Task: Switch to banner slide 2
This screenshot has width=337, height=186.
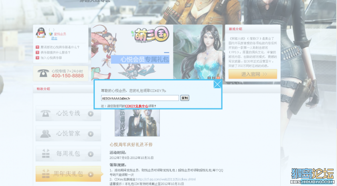Action: click(214, 78)
